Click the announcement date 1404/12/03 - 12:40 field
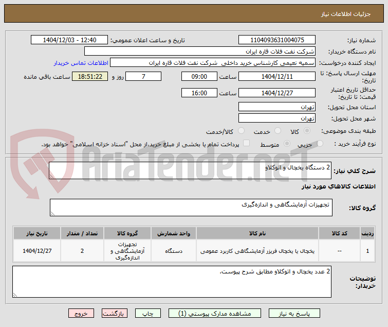Image resolution: width=388 pixels, height=327 pixels. [x=69, y=40]
